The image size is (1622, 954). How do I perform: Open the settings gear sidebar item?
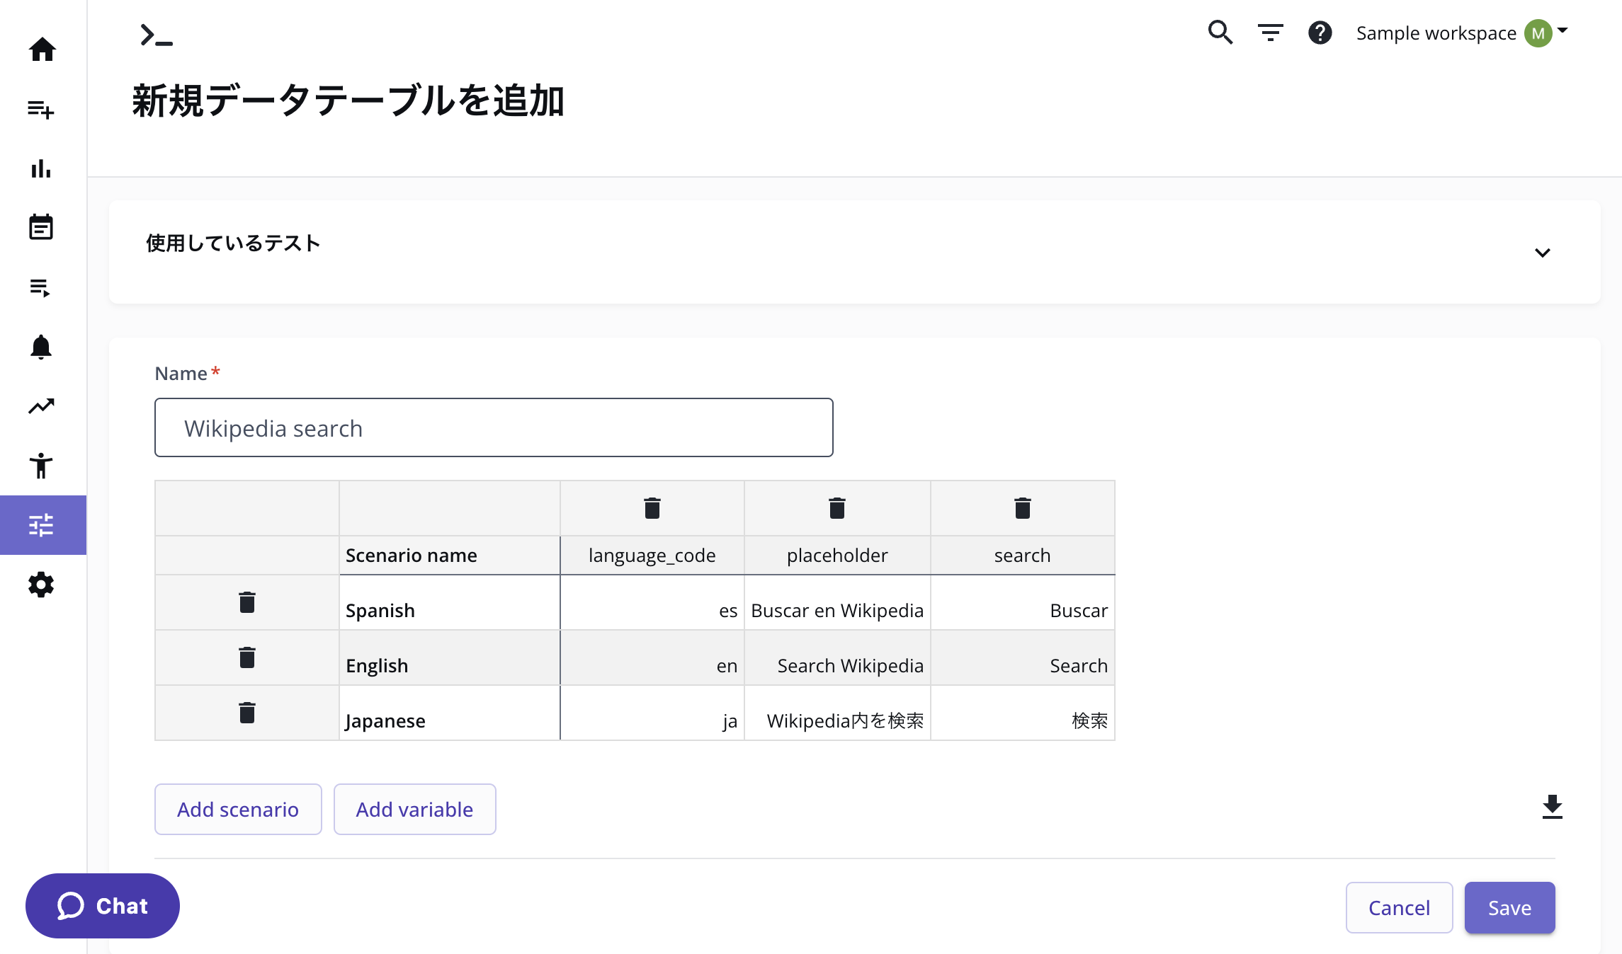click(x=41, y=585)
